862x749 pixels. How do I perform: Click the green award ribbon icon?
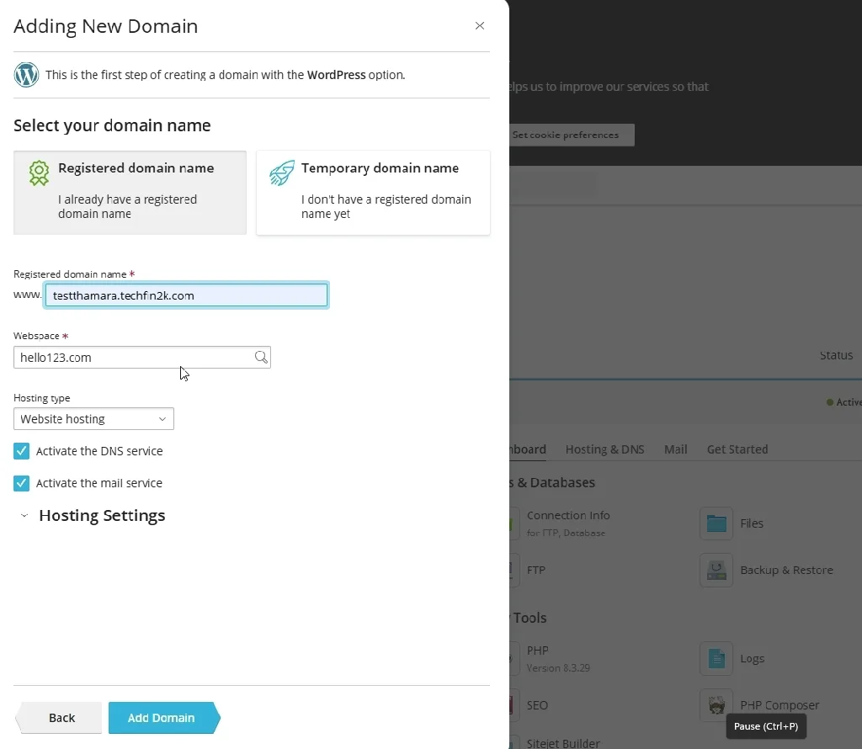coord(39,173)
